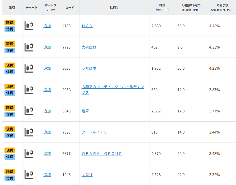Open the 電算 stock link

[x=85, y=111]
